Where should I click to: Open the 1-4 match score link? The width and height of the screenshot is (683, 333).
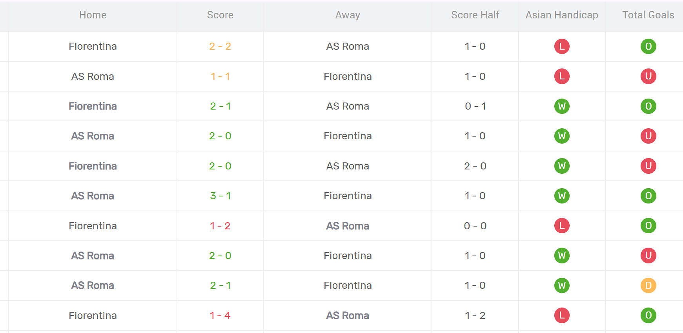click(x=220, y=315)
